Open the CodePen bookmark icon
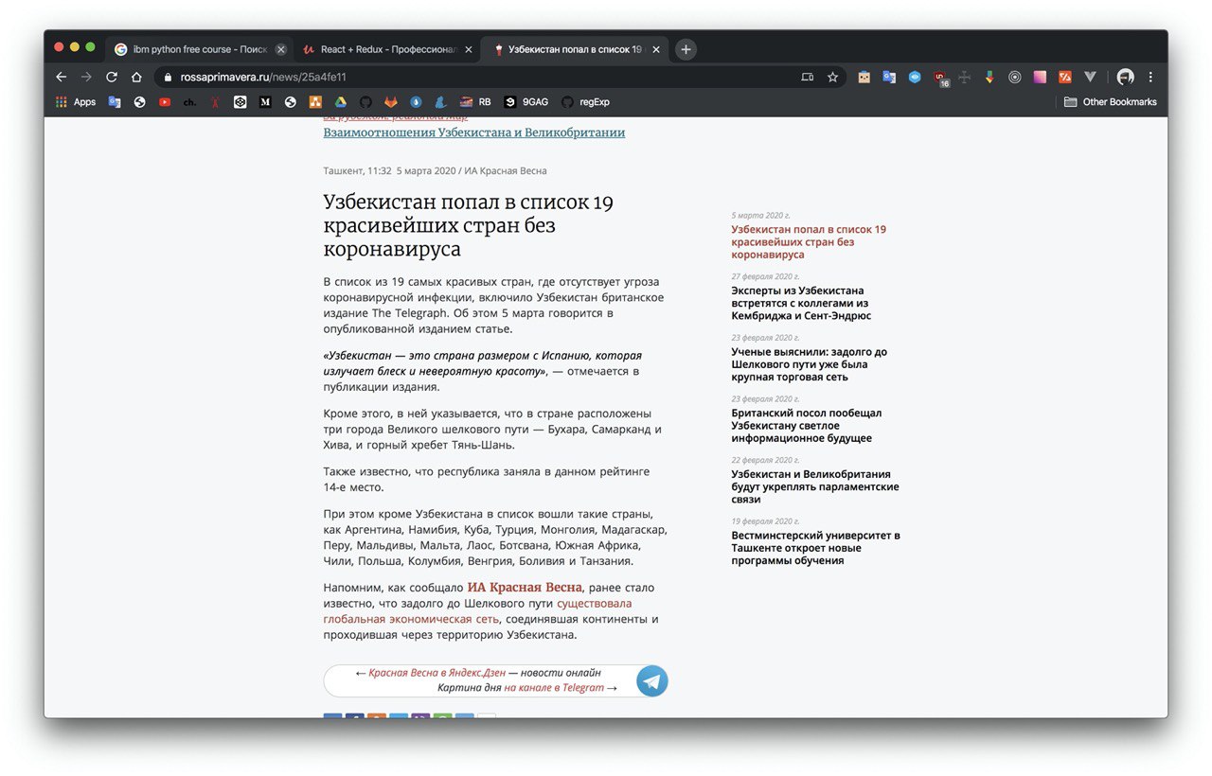The width and height of the screenshot is (1212, 776). [241, 102]
